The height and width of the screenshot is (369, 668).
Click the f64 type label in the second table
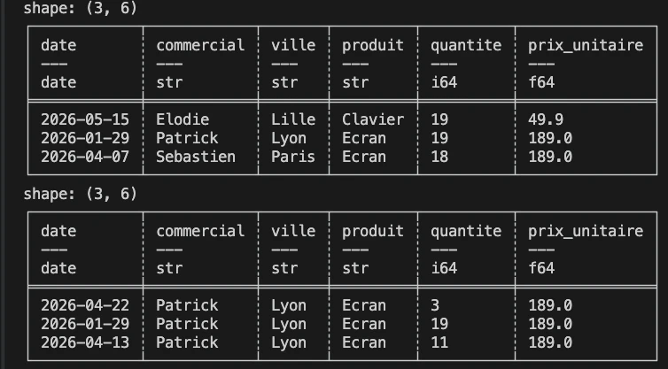coord(541,268)
